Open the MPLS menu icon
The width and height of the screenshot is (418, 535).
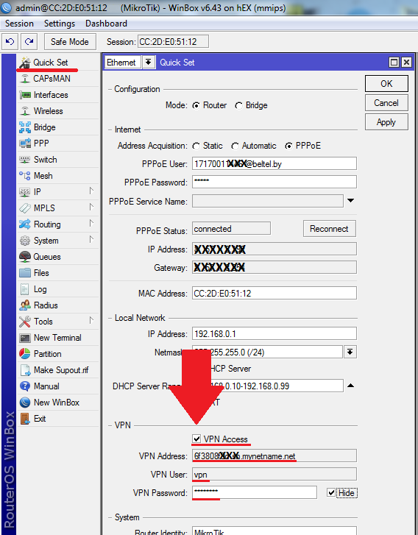click(x=25, y=208)
